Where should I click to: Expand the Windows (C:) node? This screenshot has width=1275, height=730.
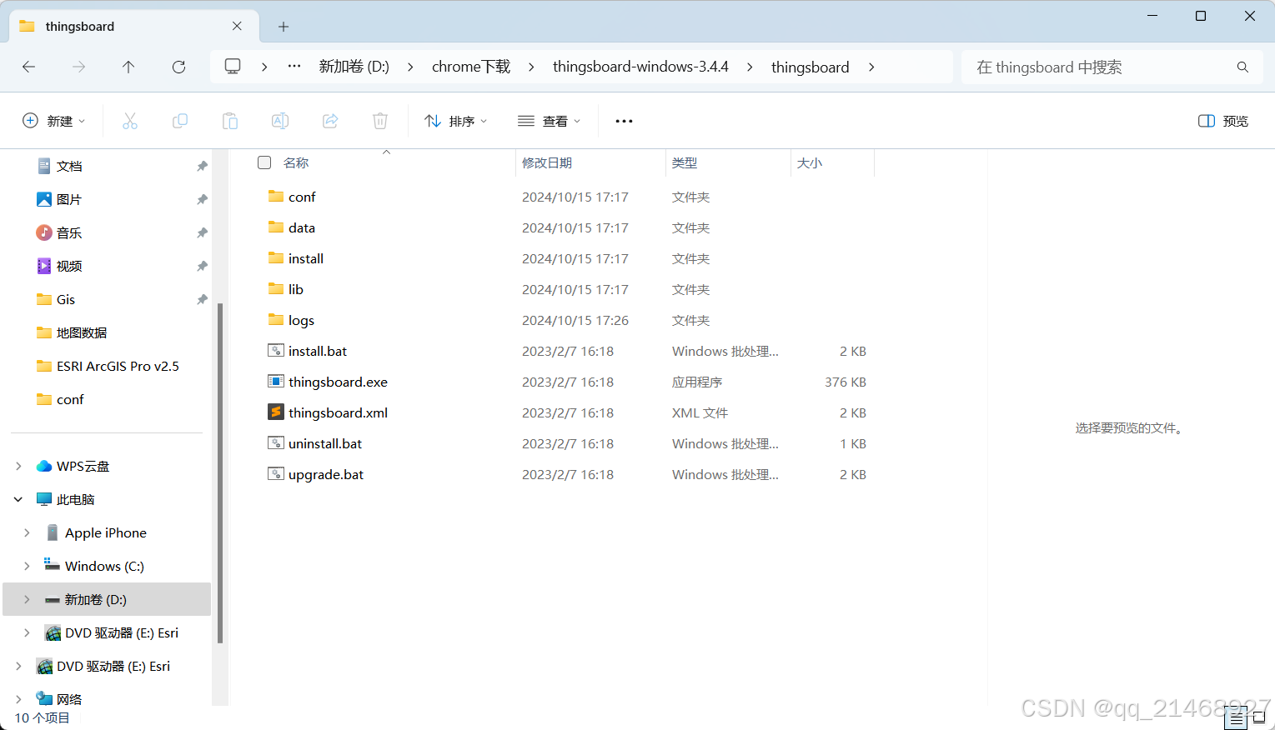[27, 566]
